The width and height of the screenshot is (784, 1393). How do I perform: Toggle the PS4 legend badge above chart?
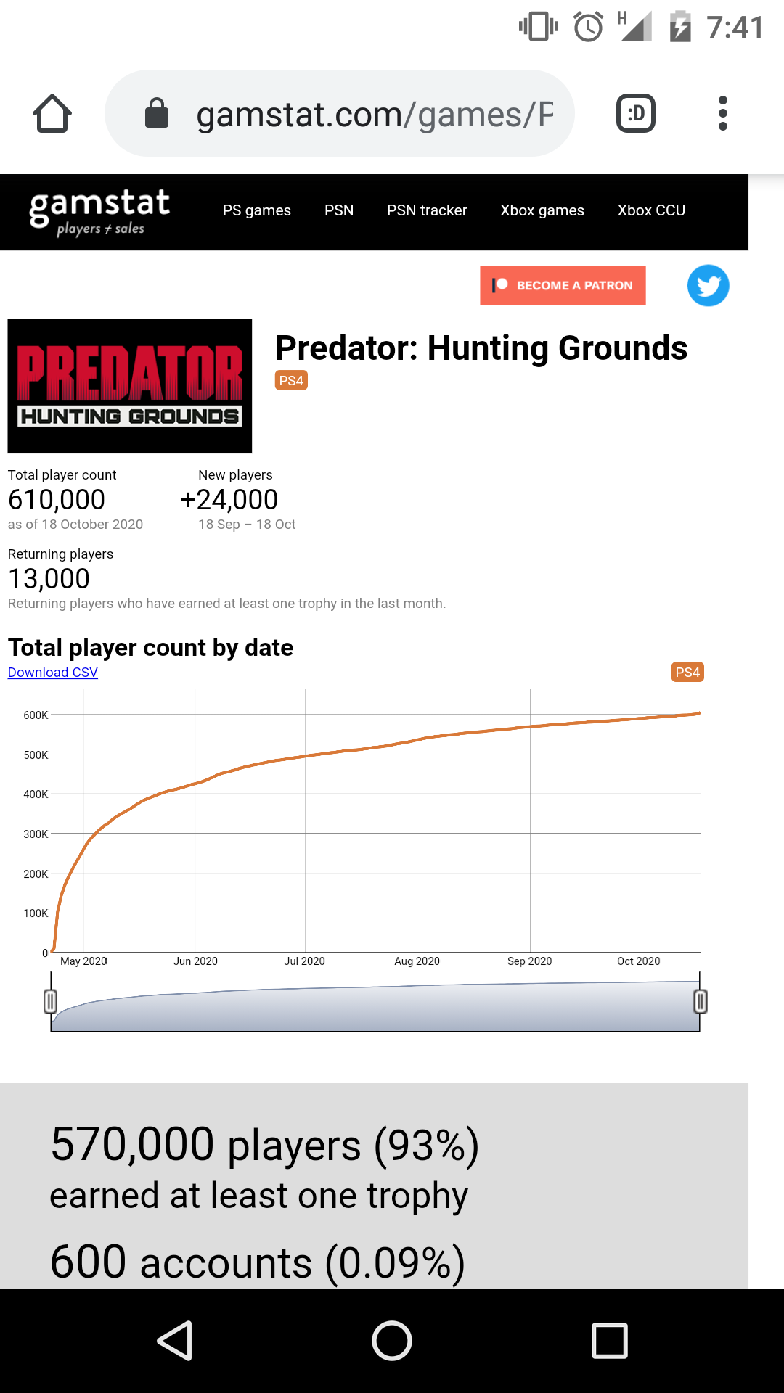pyautogui.click(x=687, y=673)
